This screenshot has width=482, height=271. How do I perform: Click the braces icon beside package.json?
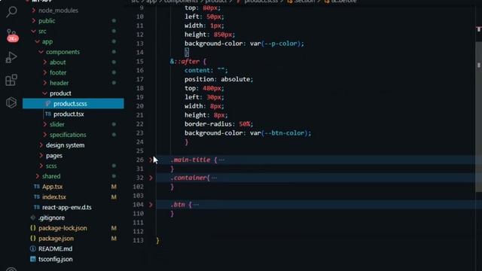33,239
